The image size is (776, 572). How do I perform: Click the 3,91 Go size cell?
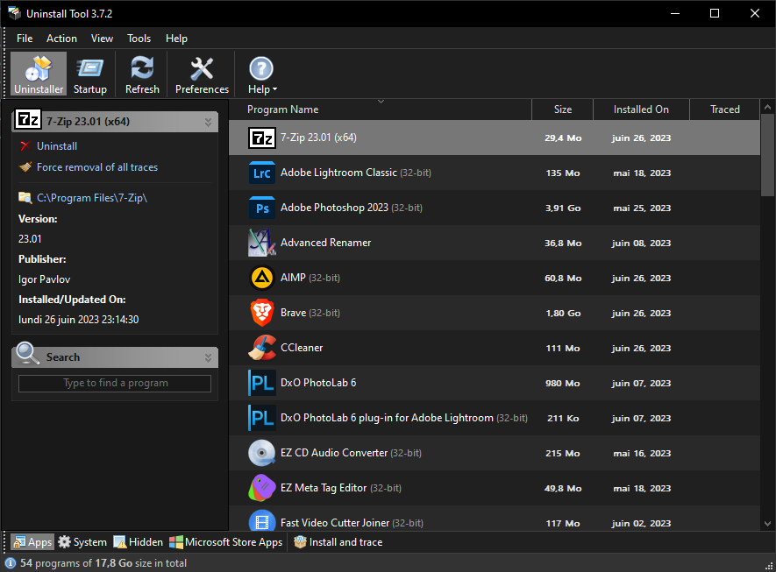[x=563, y=208]
